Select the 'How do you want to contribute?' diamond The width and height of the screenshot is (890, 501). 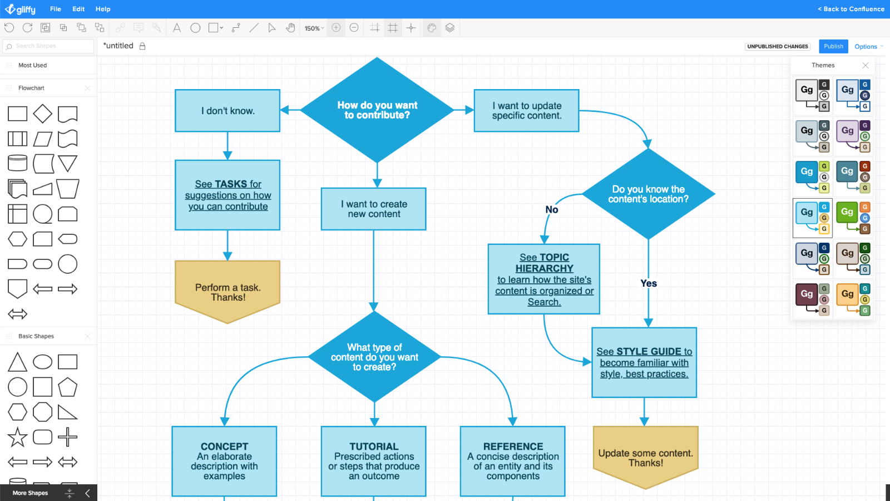pyautogui.click(x=377, y=110)
